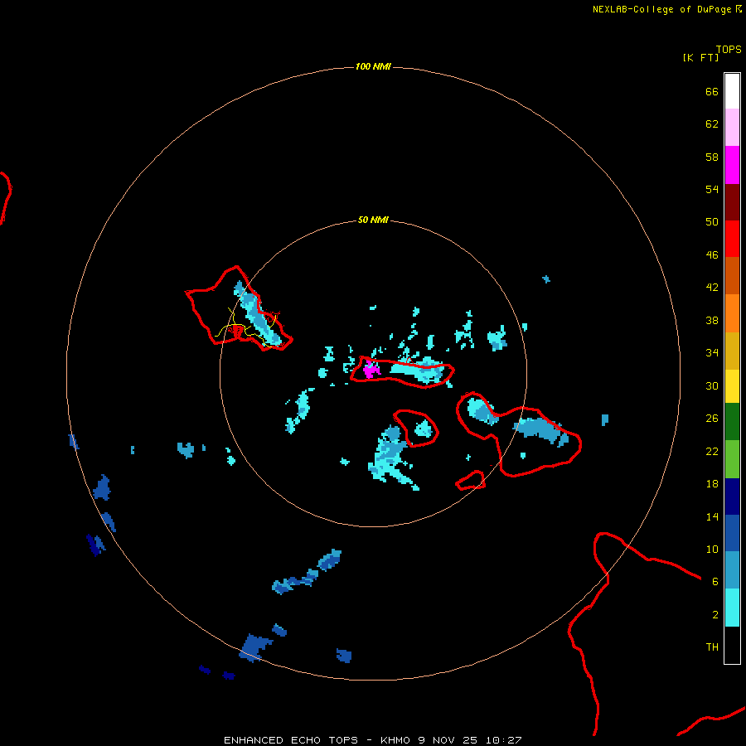Click the "50 NMI" range ring label
The width and height of the screenshot is (746, 746).
(x=373, y=220)
